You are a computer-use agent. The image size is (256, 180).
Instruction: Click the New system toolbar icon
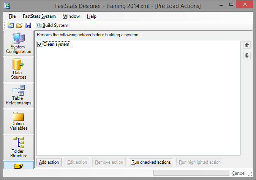click(11, 25)
